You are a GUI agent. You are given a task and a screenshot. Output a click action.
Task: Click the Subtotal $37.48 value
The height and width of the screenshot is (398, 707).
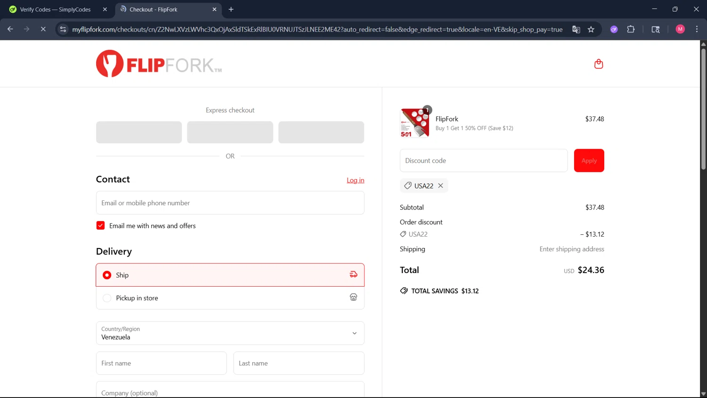pos(595,207)
